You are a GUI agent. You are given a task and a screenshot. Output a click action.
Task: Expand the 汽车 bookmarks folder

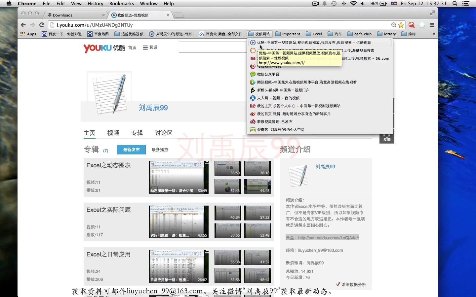click(335, 34)
